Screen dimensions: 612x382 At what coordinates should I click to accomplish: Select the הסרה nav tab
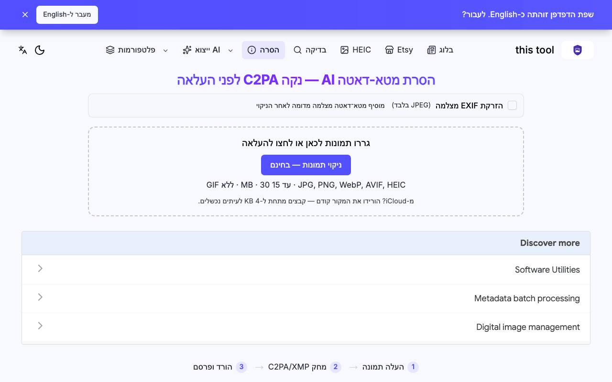pyautogui.click(x=263, y=50)
